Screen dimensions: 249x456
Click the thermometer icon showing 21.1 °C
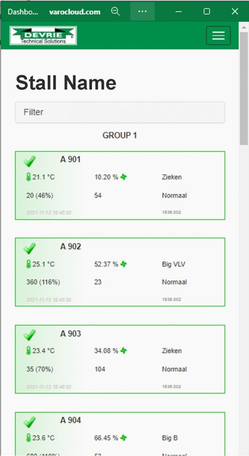(x=28, y=177)
